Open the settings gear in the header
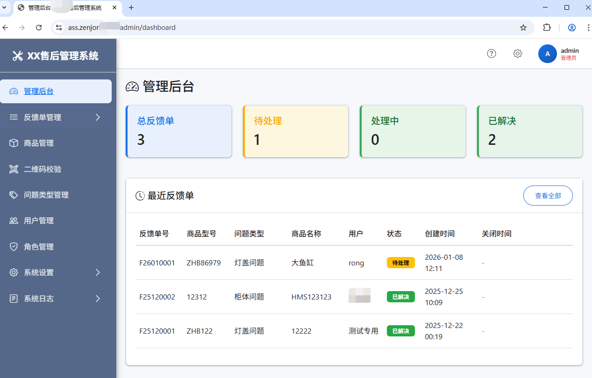Viewport: 592px width, 378px height. 517,53
